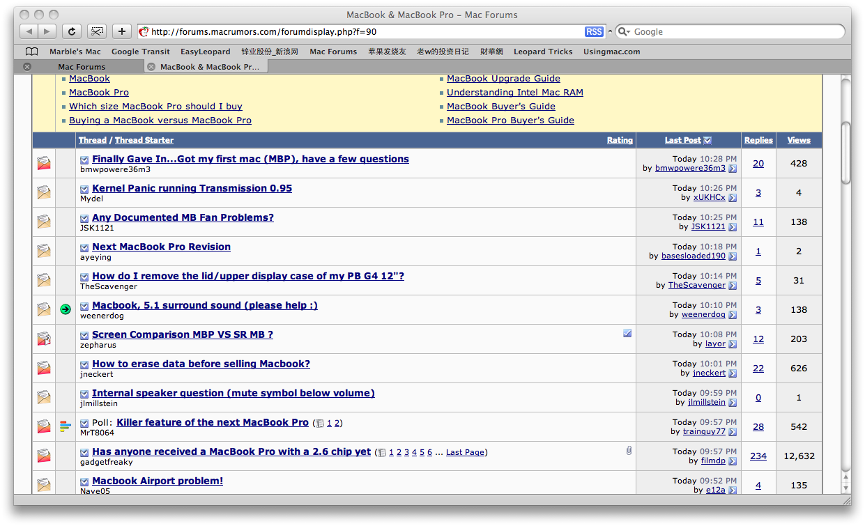865x526 pixels.
Task: Open MacBook Upgrade Guide link
Action: [x=503, y=79]
